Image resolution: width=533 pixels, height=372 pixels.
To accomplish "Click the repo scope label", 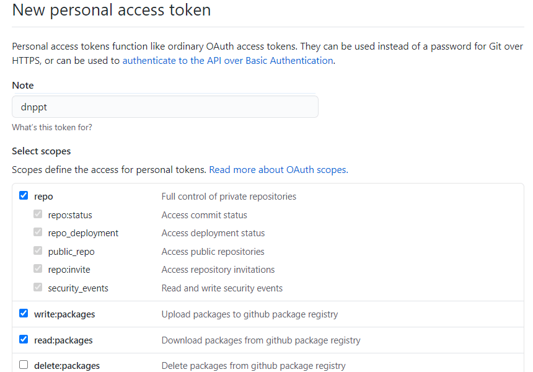I will pos(43,197).
